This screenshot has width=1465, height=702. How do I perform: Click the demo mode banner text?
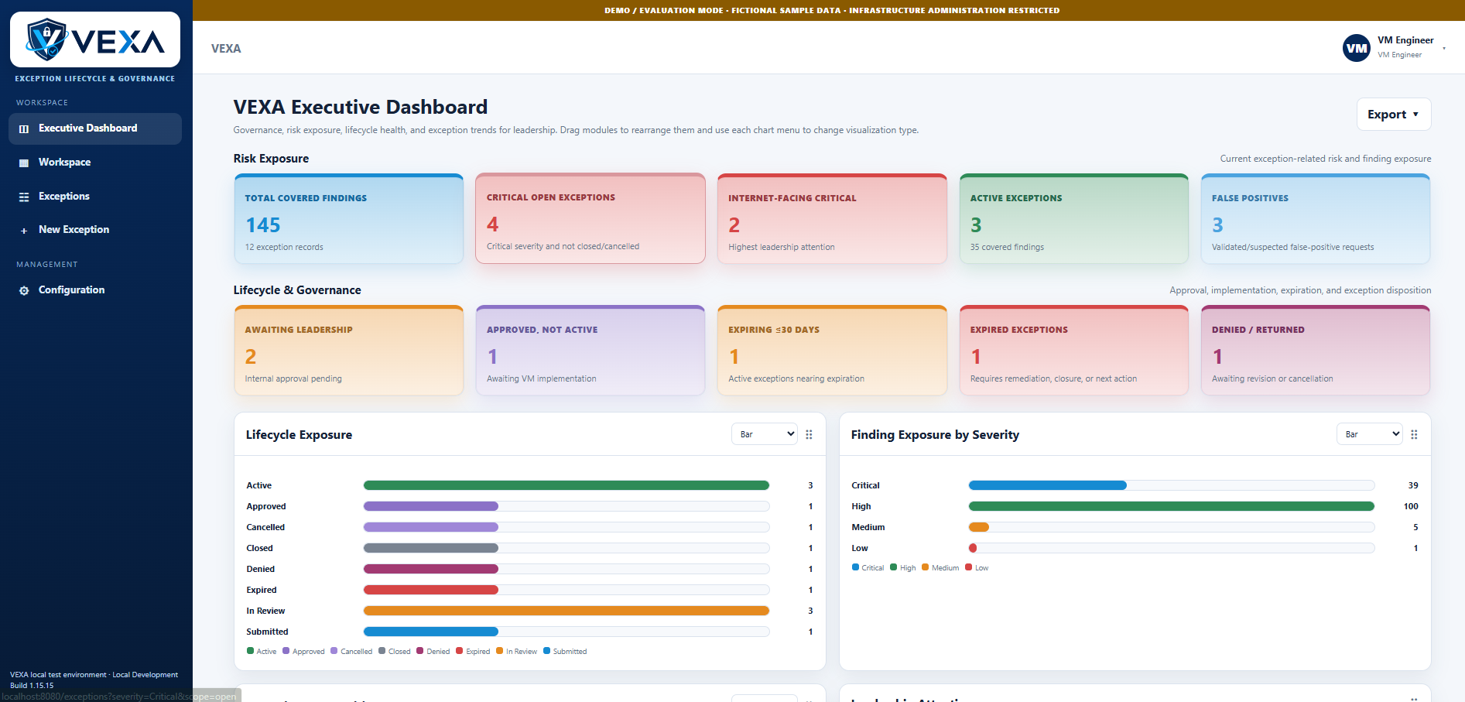click(x=832, y=10)
